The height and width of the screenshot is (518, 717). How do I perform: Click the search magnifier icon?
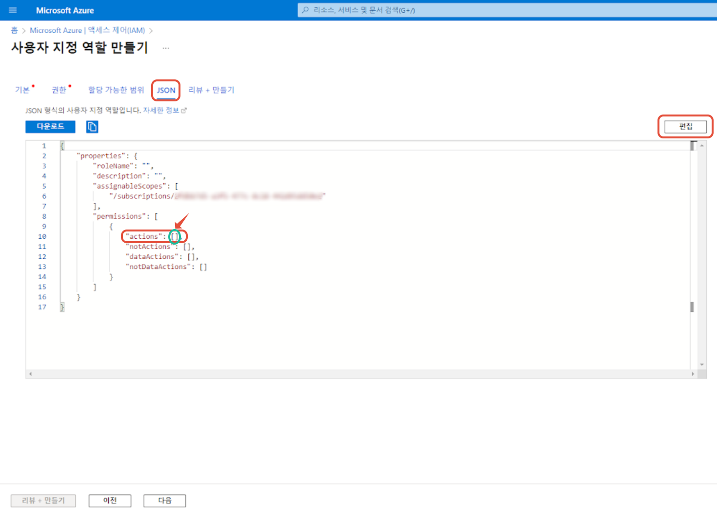point(305,10)
